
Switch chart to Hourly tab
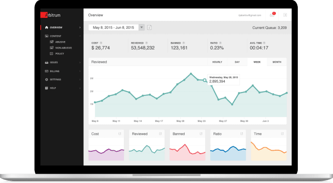[x=217, y=62]
